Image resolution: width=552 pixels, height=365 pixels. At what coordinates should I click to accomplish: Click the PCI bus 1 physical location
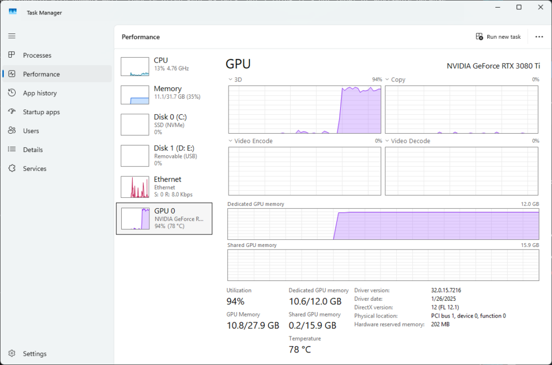pos(468,316)
